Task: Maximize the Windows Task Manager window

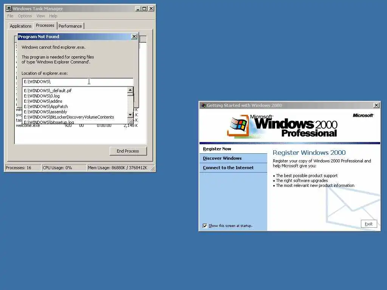Action: point(144,9)
